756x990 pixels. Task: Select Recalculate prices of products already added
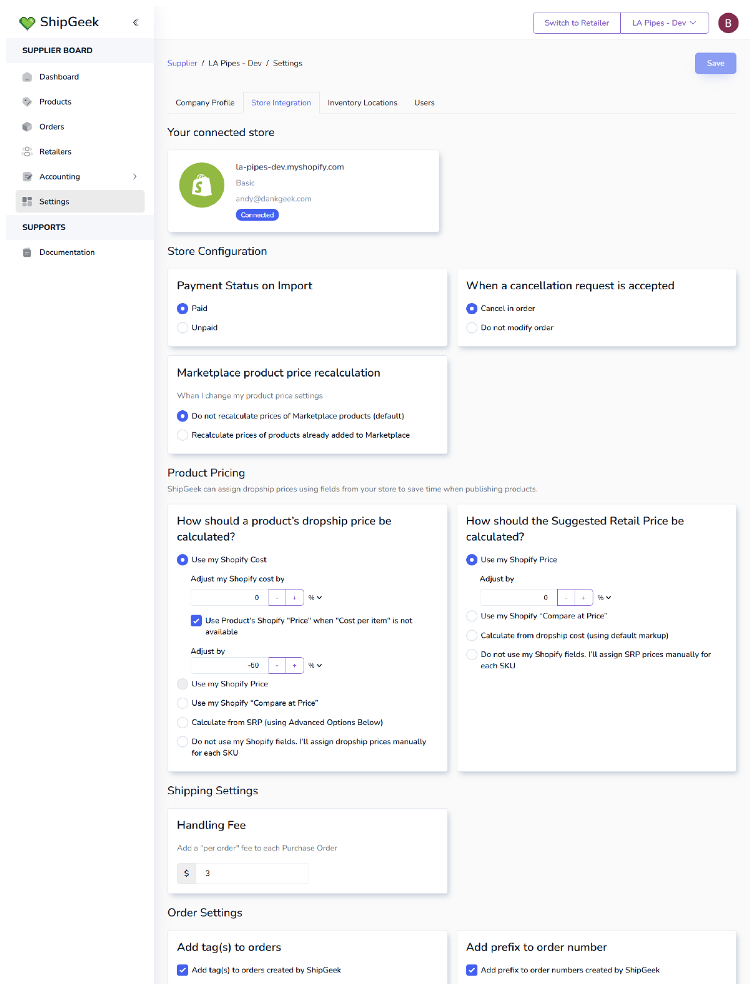[x=183, y=435]
